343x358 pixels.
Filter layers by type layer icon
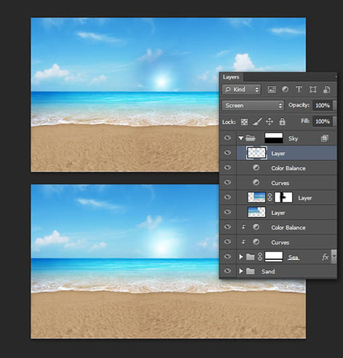[x=299, y=89]
